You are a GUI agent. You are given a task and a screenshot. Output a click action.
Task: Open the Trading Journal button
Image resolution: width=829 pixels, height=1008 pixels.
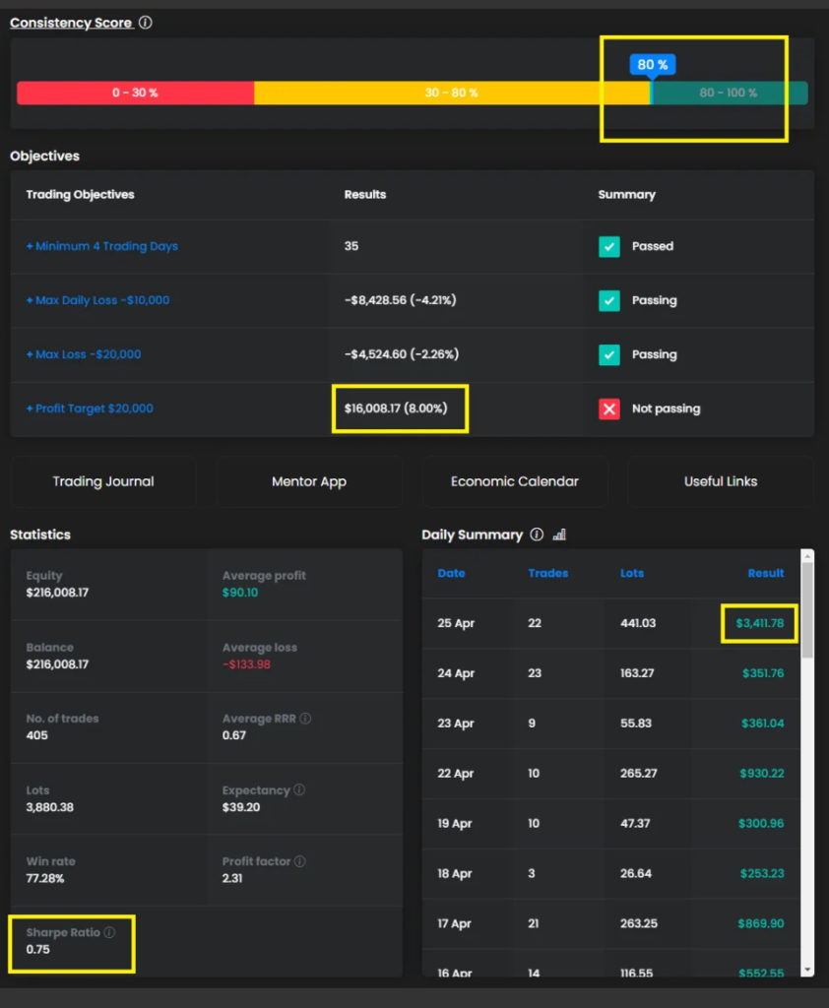103,481
